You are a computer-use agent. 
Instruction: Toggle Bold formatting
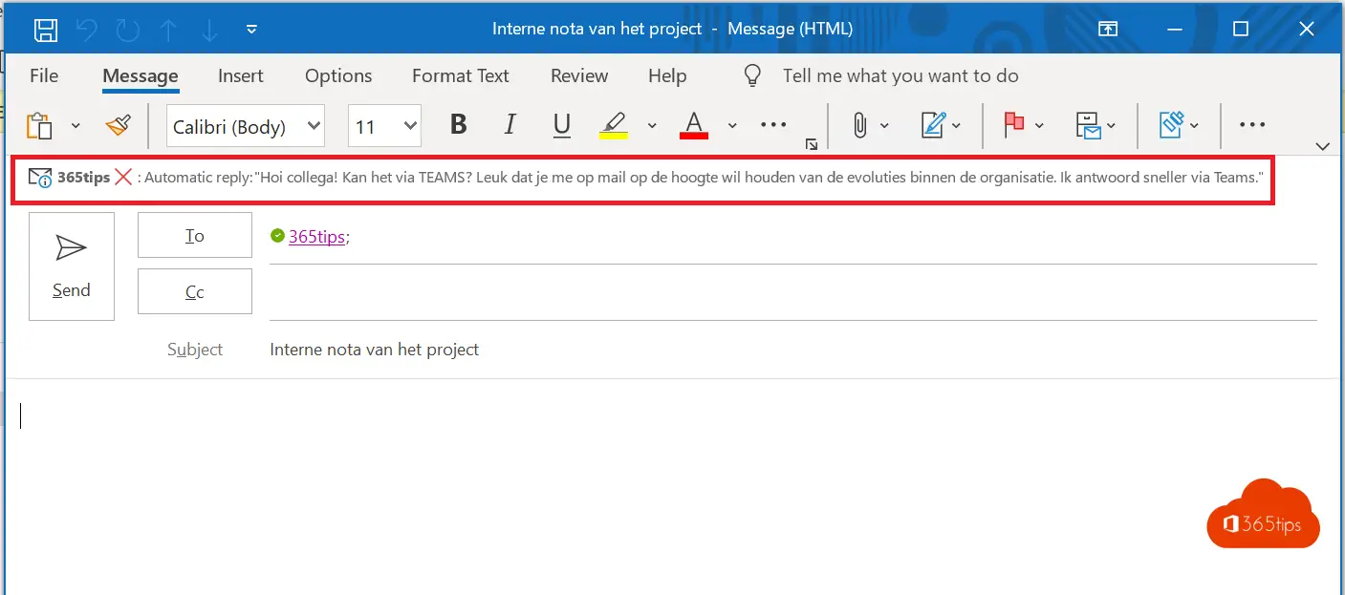pos(459,125)
